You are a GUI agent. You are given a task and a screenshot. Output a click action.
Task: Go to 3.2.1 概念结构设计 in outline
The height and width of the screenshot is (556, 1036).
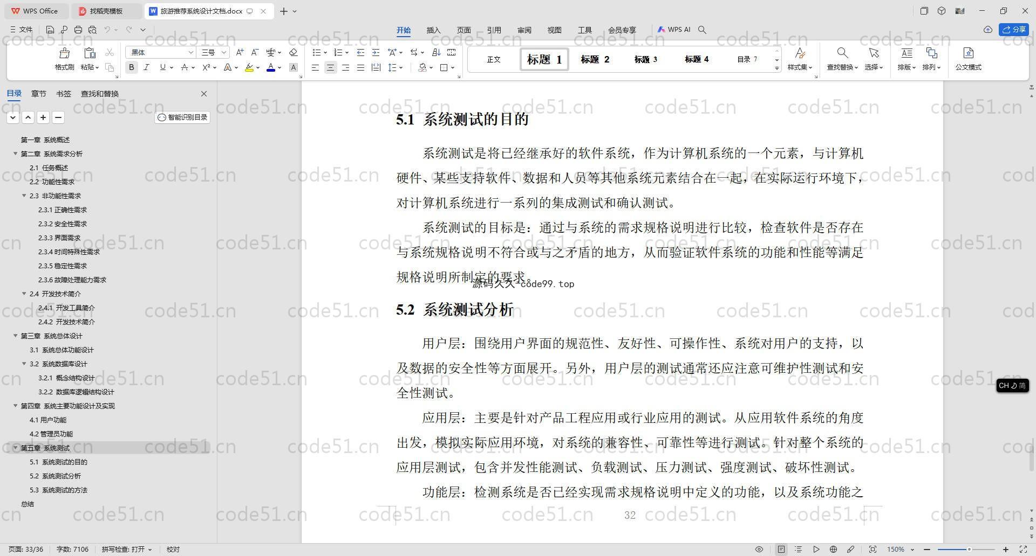click(66, 378)
